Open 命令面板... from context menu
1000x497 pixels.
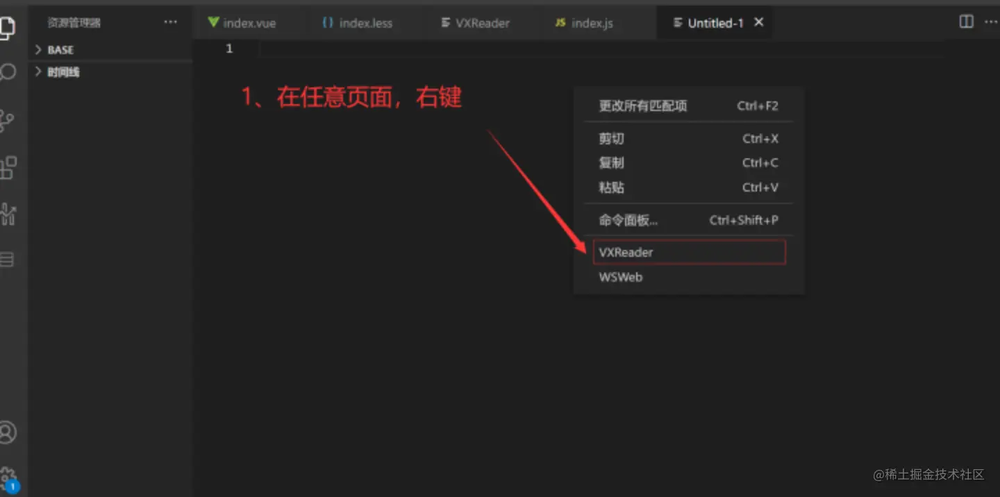coord(688,220)
